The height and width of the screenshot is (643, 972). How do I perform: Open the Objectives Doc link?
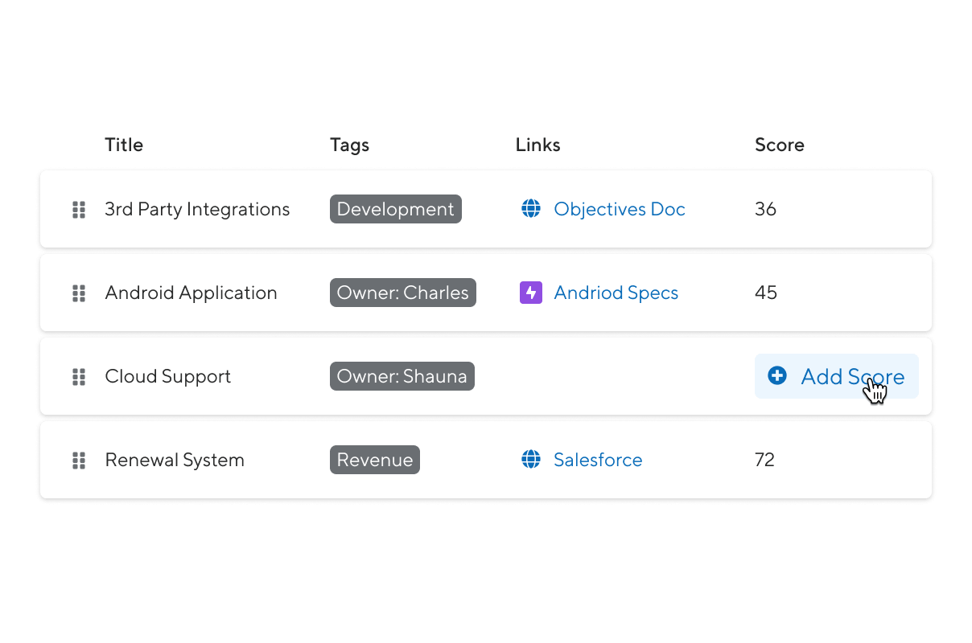(x=619, y=210)
